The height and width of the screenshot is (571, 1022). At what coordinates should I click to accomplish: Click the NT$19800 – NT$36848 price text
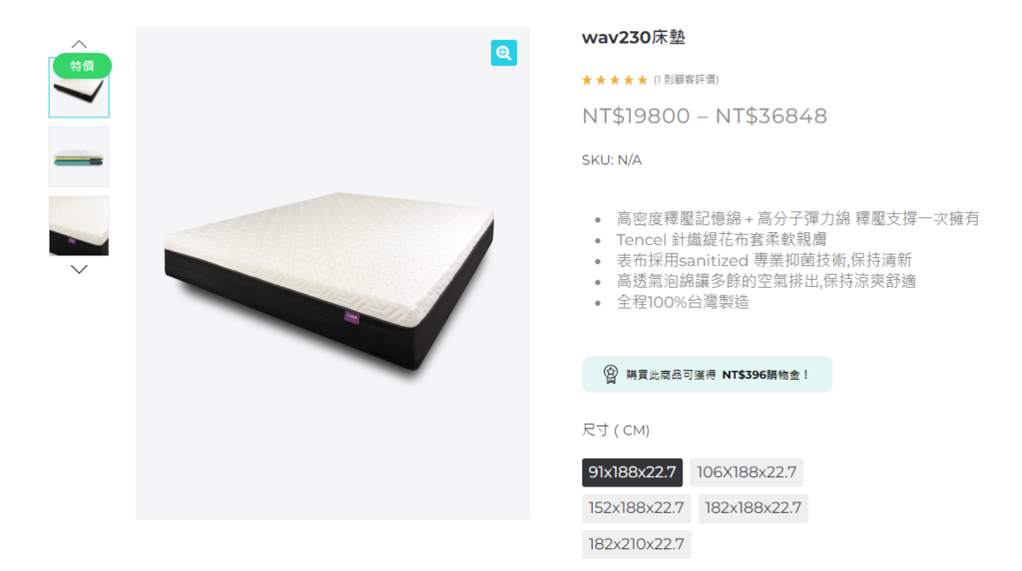[705, 116]
